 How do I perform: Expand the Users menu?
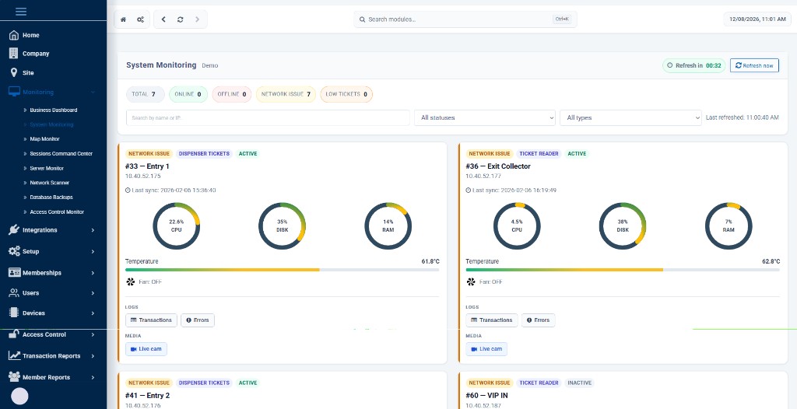[x=93, y=293]
